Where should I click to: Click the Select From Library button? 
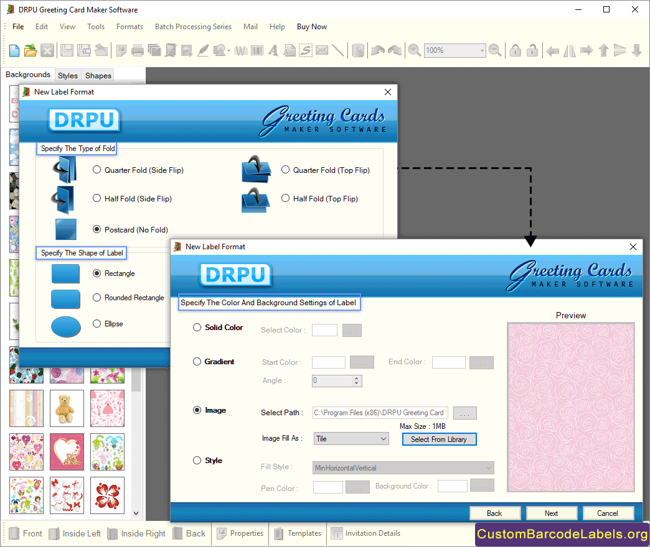[439, 439]
